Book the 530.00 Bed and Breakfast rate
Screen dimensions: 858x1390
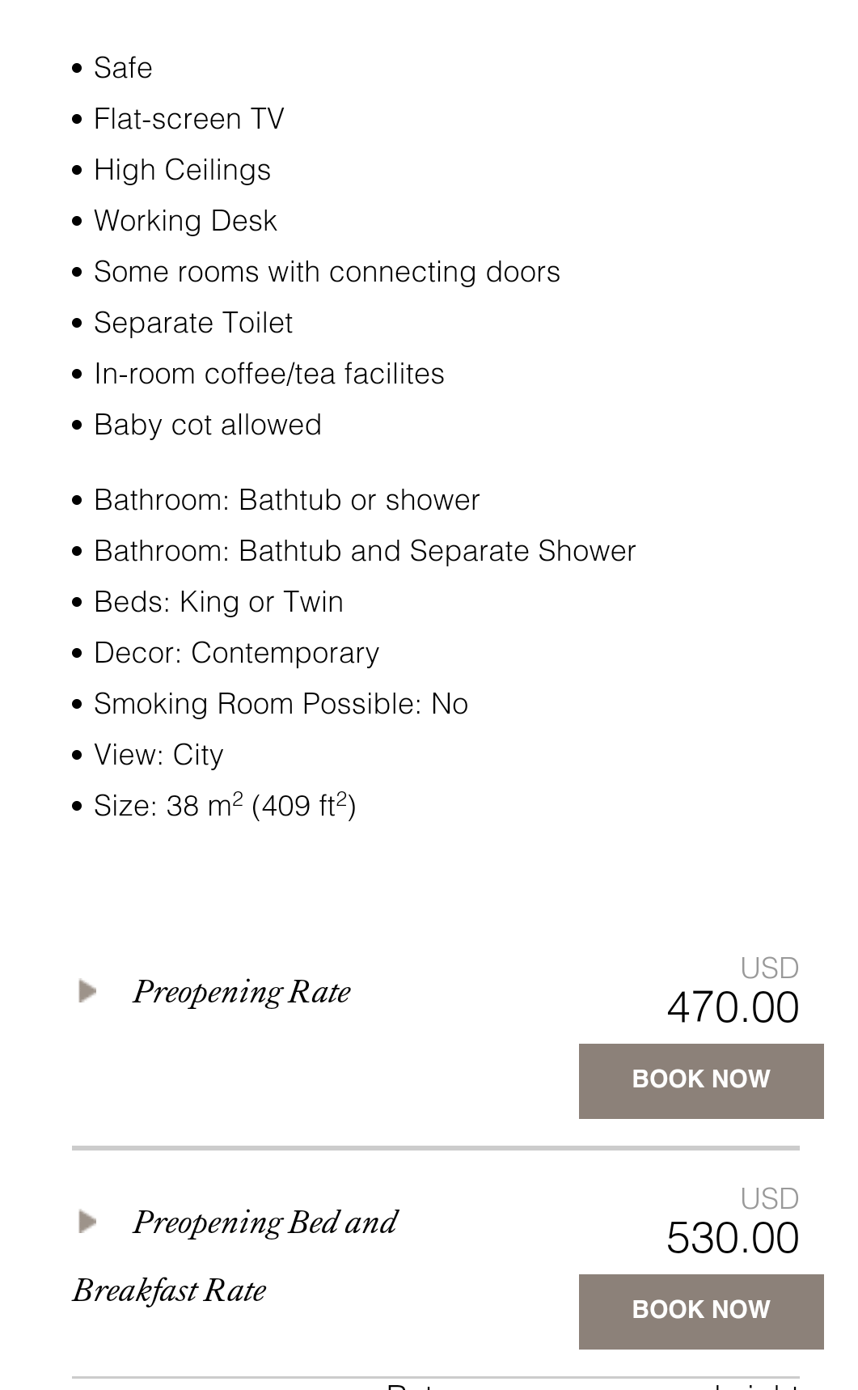[700, 1311]
